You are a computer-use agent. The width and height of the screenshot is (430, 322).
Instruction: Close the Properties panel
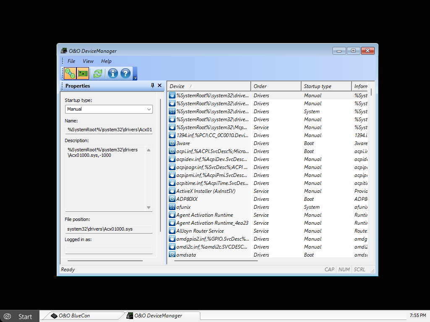[160, 86]
